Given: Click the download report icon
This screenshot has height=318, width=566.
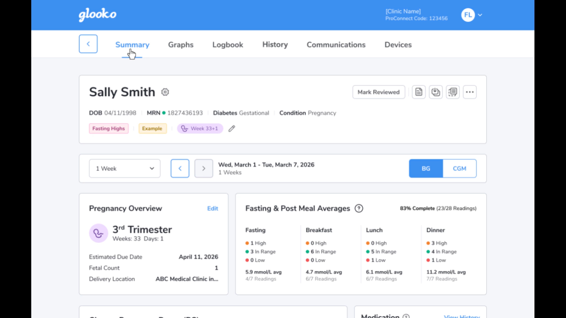Looking at the screenshot, I should (436, 92).
